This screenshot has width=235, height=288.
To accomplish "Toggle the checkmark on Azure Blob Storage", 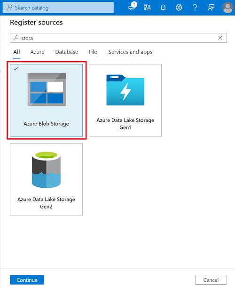I will tap(16, 69).
